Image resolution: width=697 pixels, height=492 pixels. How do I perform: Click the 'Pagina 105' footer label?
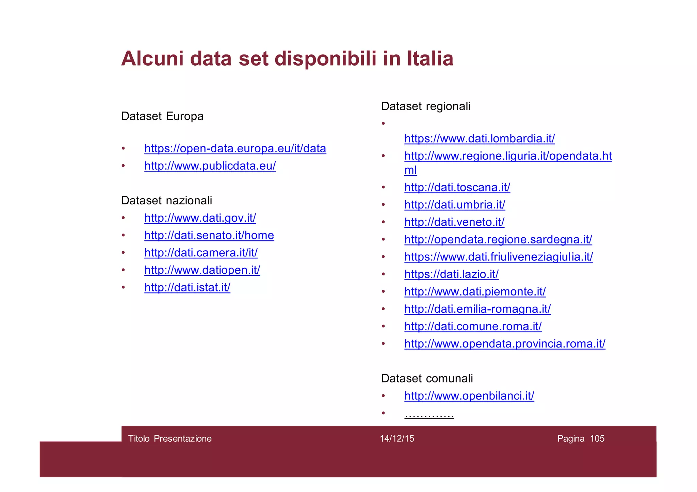[x=581, y=439]
